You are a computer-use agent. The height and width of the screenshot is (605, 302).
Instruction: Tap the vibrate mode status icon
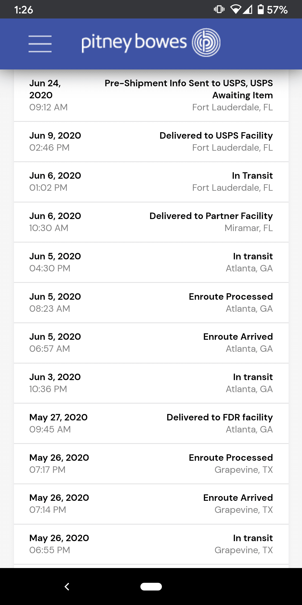pyautogui.click(x=219, y=10)
